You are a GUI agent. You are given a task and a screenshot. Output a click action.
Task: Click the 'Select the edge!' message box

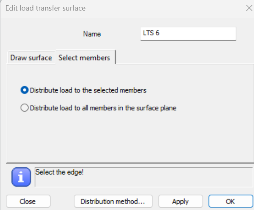tap(60, 172)
